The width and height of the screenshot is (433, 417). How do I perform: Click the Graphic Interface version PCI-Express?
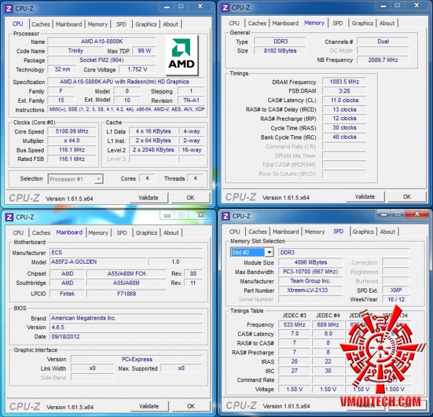[137, 359]
